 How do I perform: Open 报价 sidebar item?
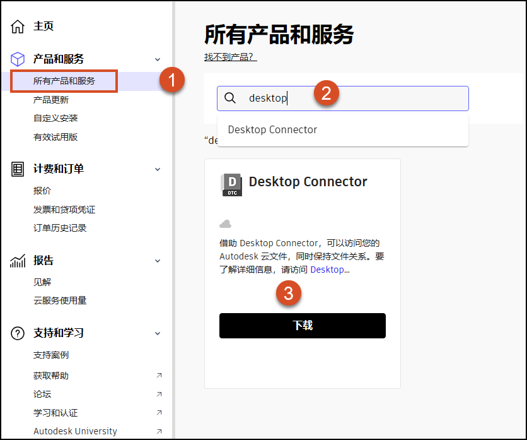[42, 191]
